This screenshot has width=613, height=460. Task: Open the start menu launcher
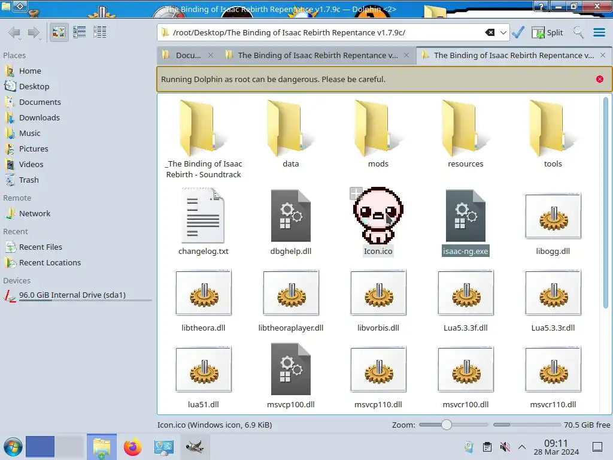13,447
